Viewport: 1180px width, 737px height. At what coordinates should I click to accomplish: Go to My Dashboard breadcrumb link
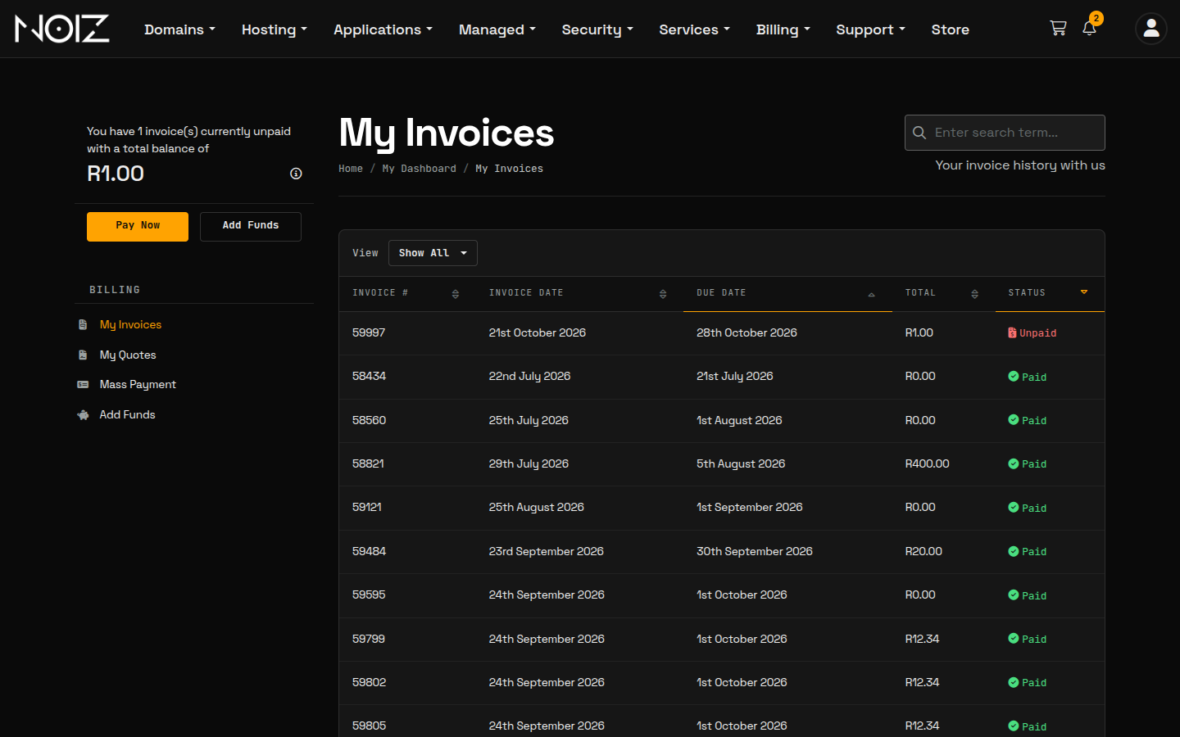tap(419, 169)
